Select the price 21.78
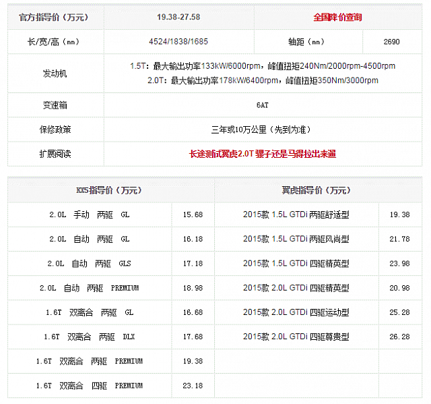 [399, 239]
